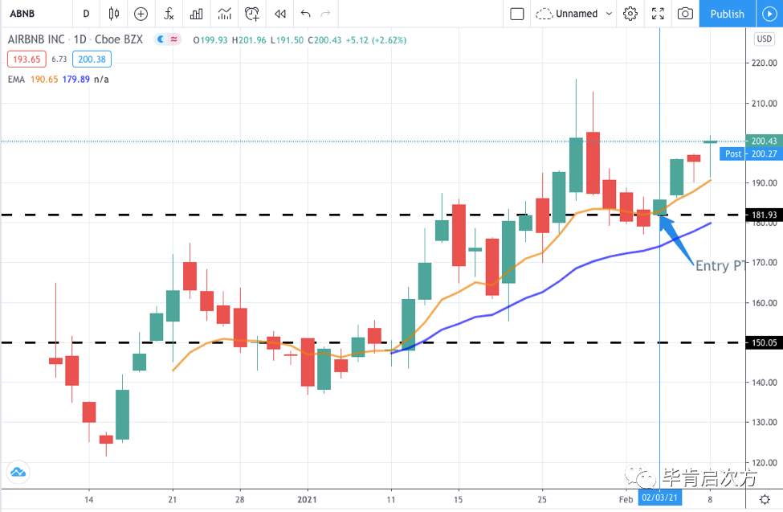Click the USD currency label on price scale
The height and width of the screenshot is (512, 783).
pos(765,39)
